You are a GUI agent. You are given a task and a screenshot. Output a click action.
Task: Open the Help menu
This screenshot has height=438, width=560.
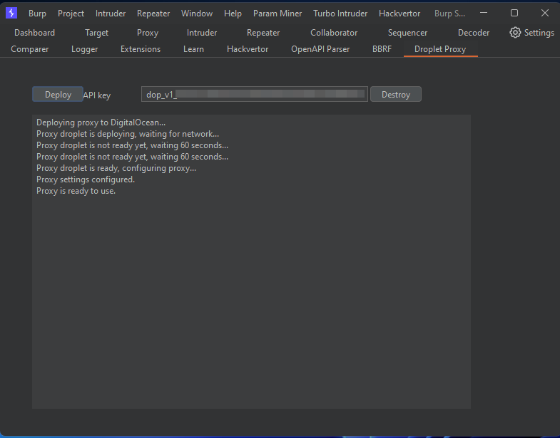[x=233, y=14]
